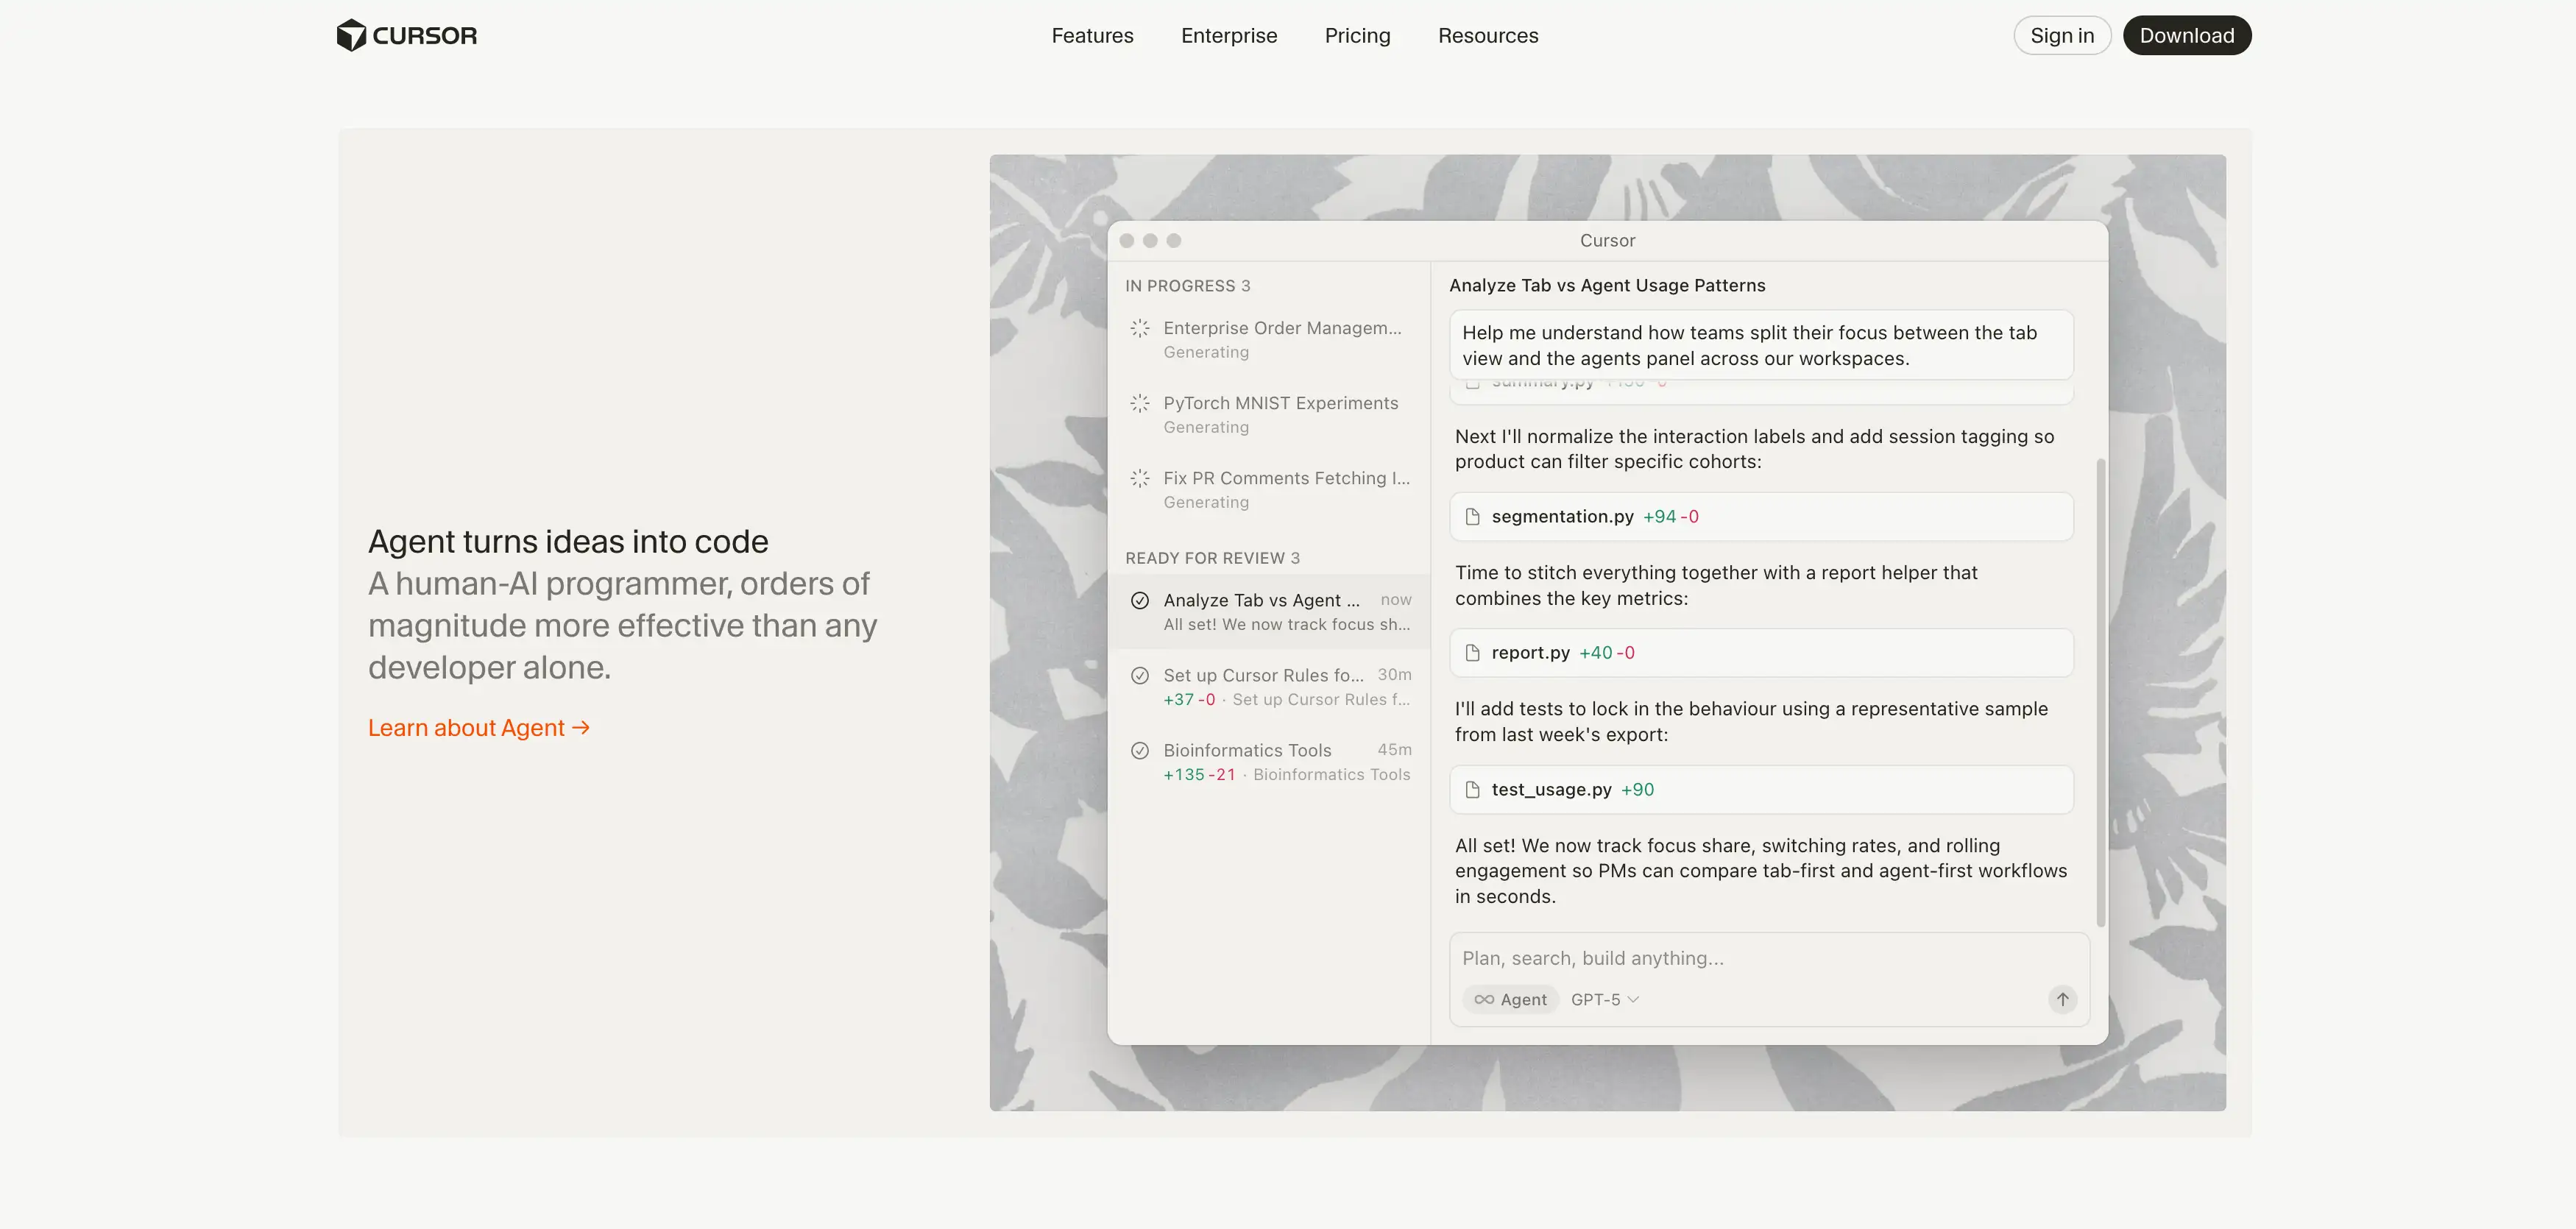Viewport: 2576px width, 1229px height.
Task: Click the checkmark icon beside Bioinformatics Tools
Action: [x=1141, y=750]
